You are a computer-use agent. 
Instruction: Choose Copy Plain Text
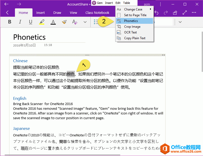pos(134,38)
